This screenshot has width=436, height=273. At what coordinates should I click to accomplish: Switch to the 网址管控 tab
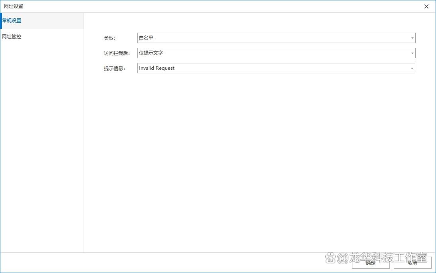(42, 36)
